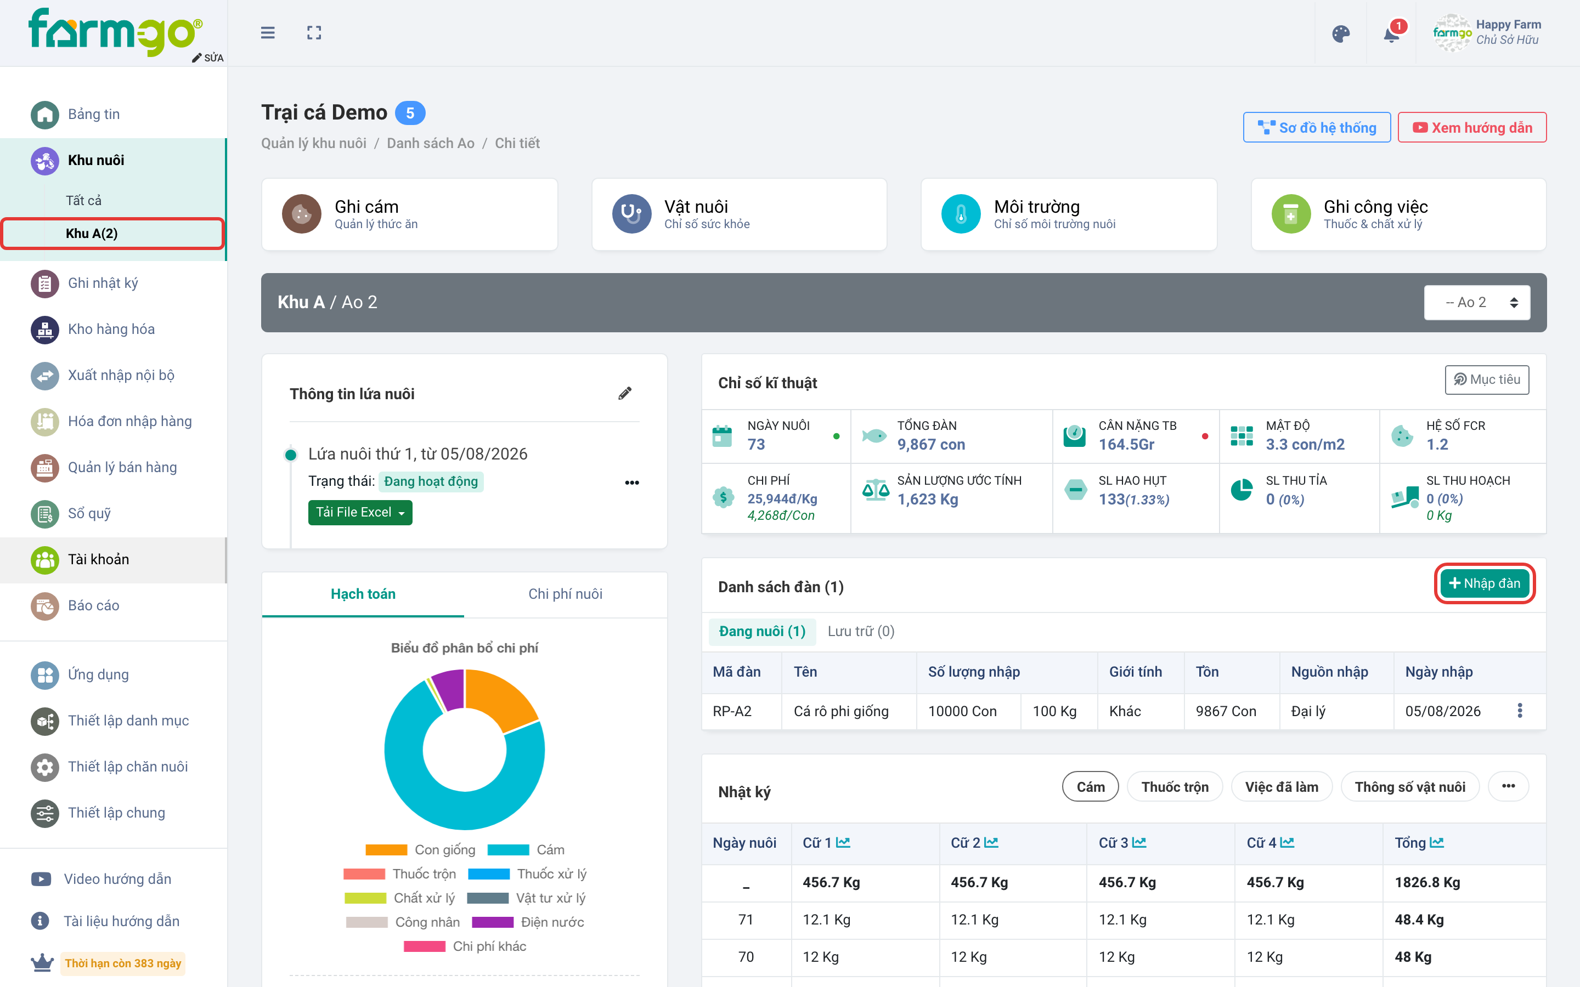Show the chart icon for Tổng column
This screenshot has width=1580, height=987.
point(1436,843)
